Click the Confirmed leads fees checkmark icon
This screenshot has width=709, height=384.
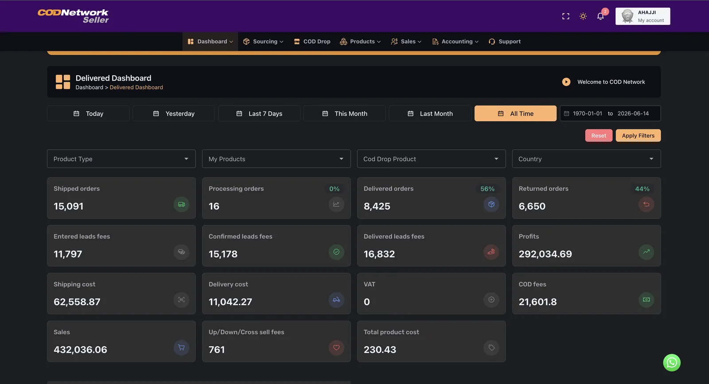tap(336, 252)
